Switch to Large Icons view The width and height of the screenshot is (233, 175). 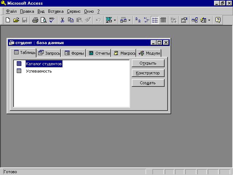(138, 20)
